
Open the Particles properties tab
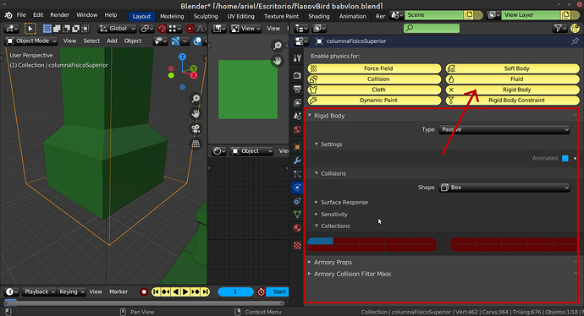click(297, 174)
